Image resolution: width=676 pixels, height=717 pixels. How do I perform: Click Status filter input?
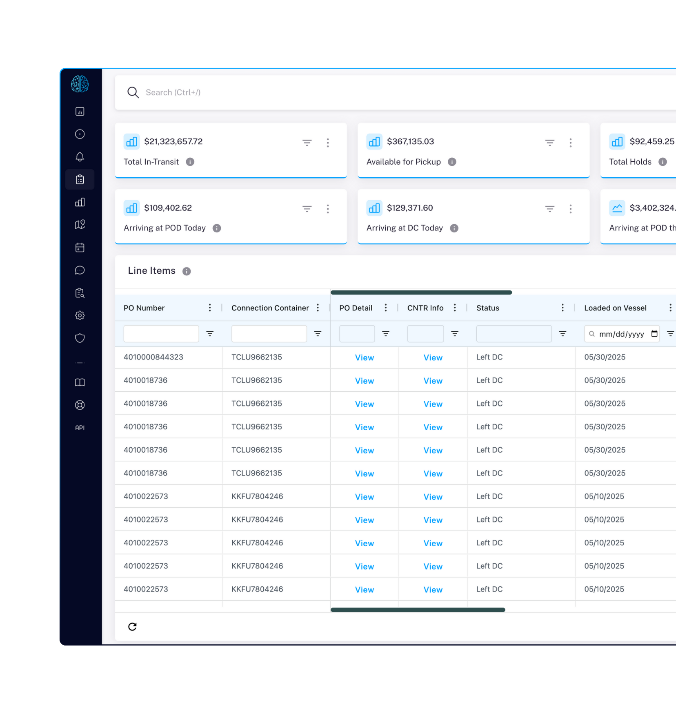[514, 334]
